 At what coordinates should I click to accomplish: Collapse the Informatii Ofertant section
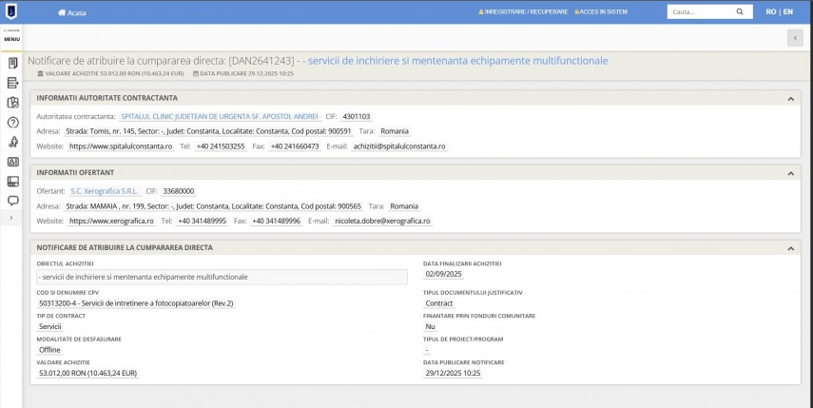pos(790,173)
